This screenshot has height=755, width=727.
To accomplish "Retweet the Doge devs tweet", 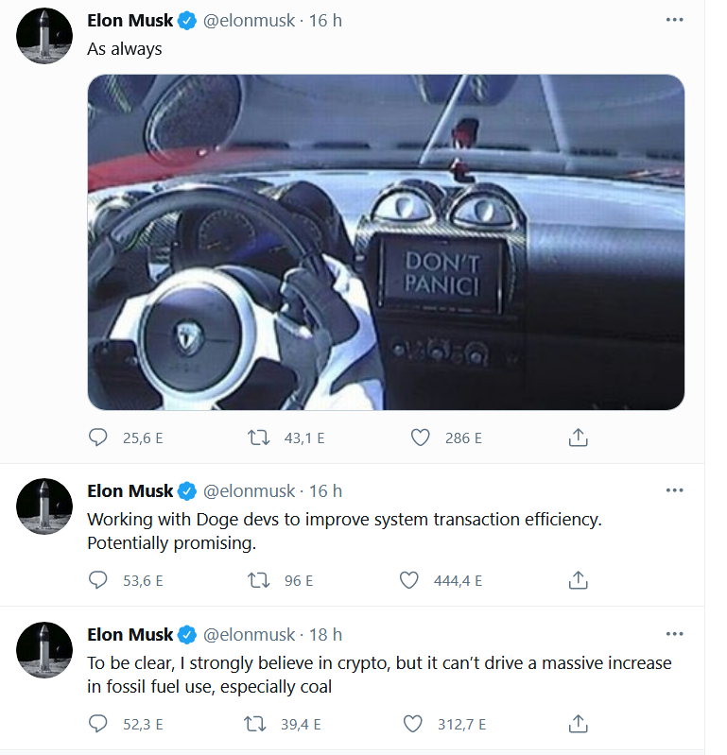I will tap(257, 580).
